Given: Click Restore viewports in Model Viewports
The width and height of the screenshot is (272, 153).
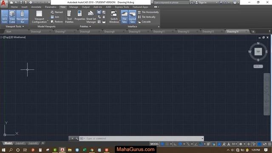Looking at the screenshot, I should pos(57,22).
